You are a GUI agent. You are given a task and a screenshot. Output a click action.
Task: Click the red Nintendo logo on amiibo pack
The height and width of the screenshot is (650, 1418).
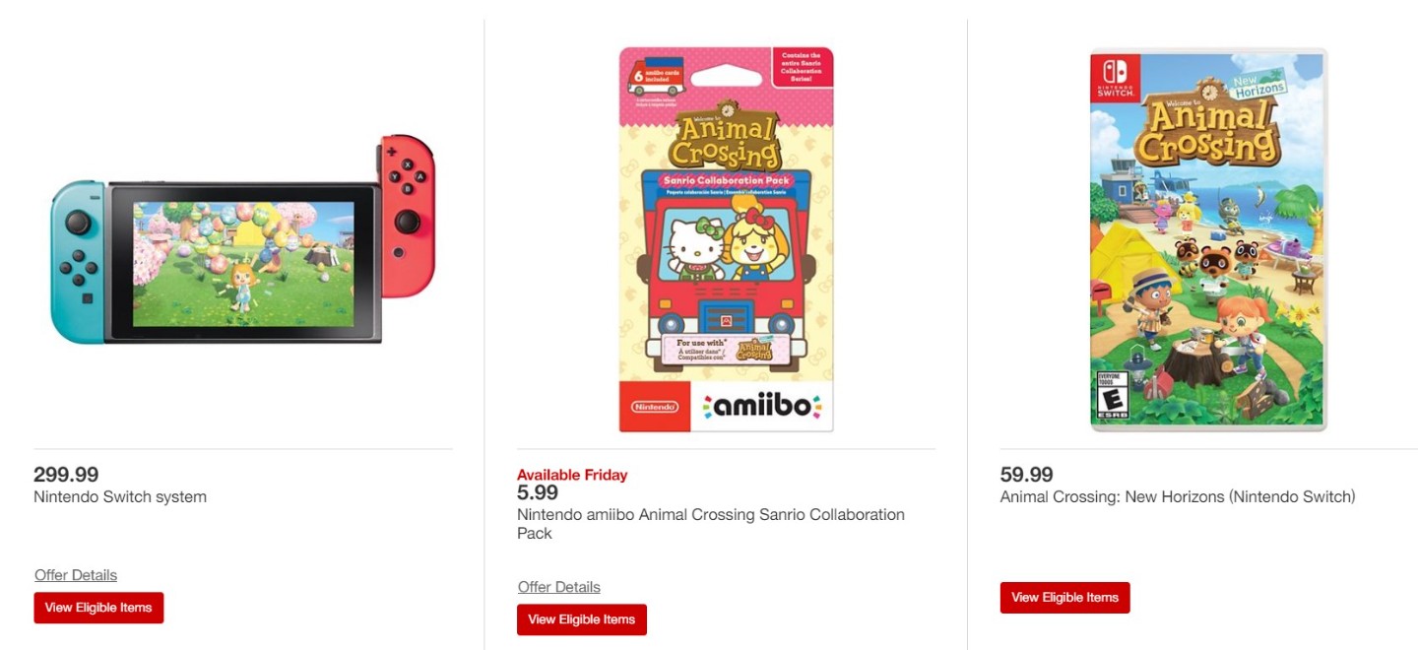tap(655, 406)
